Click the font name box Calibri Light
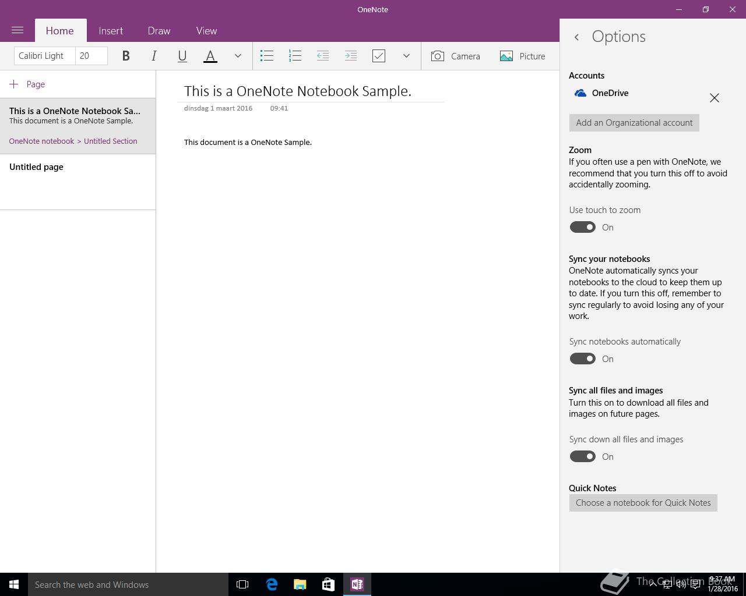The width and height of the screenshot is (746, 596). pyautogui.click(x=44, y=56)
